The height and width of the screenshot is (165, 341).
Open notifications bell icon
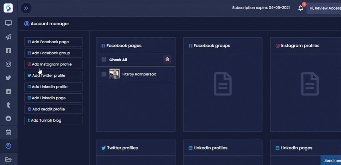coord(301,8)
